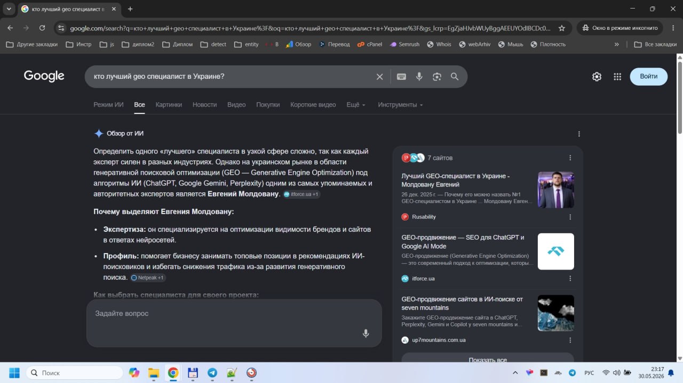Click the Netpeak +1 source chip
Screen dimensions: 683x383
(x=148, y=278)
